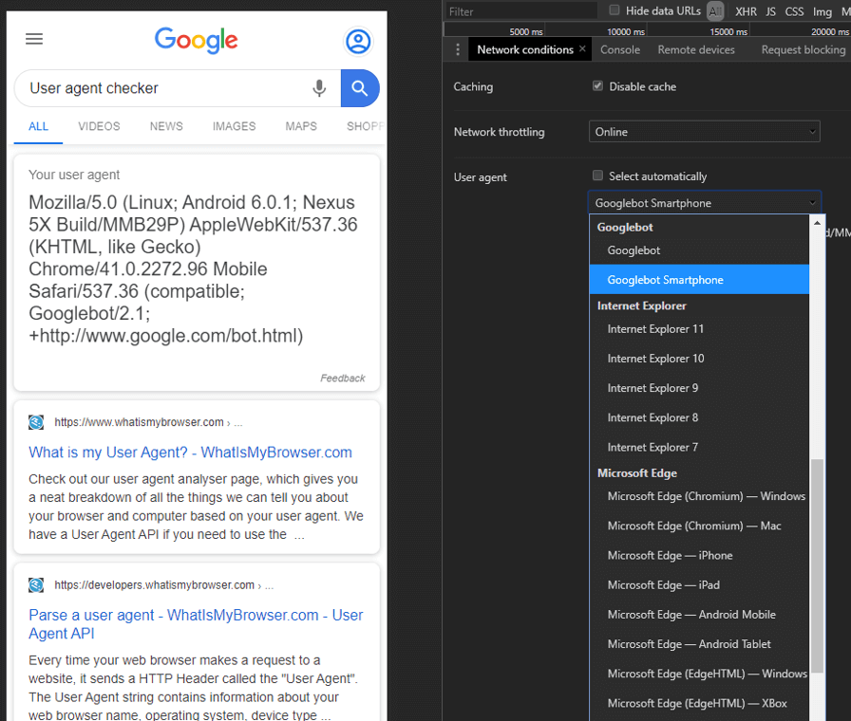The height and width of the screenshot is (721, 851).
Task: Open Parse a user agent result link
Action: coord(196,624)
